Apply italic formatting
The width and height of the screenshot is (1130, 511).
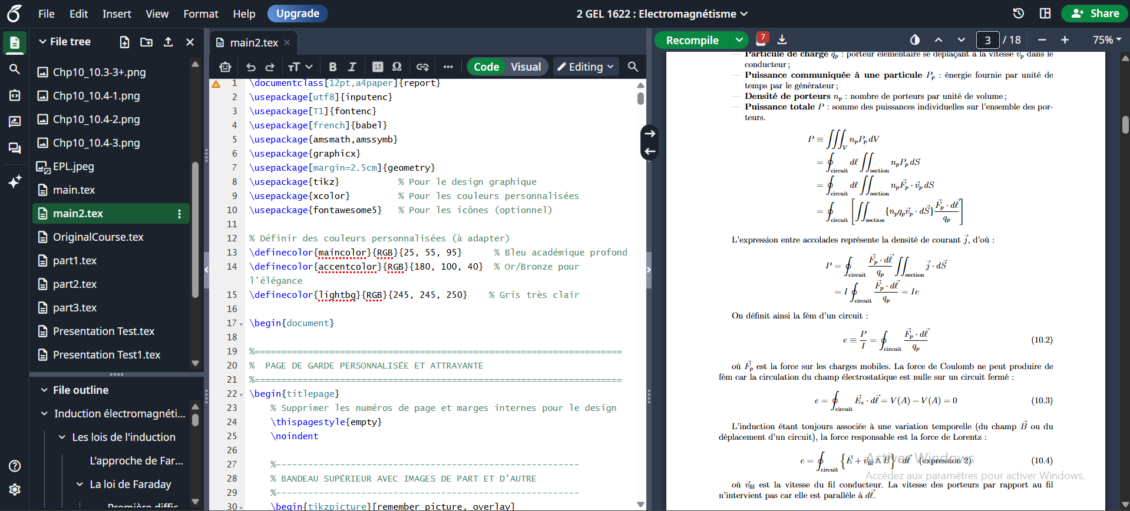[x=352, y=67]
